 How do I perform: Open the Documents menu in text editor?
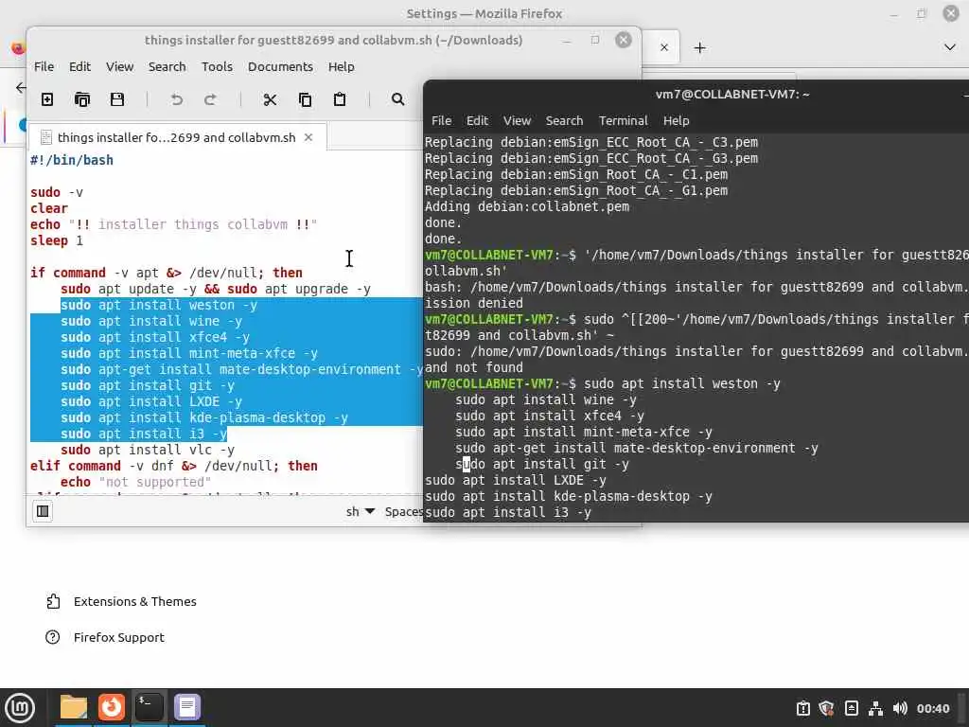[280, 67]
